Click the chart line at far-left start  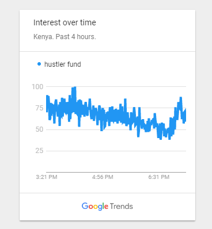pyautogui.click(x=47, y=104)
